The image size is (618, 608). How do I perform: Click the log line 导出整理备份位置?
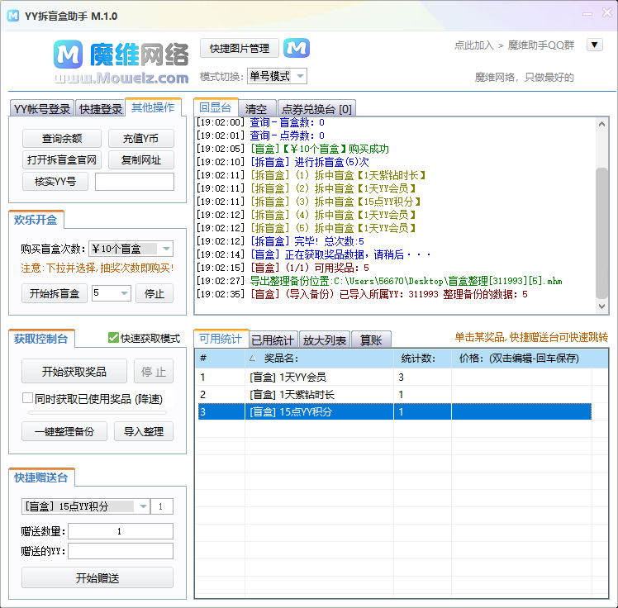coord(379,281)
